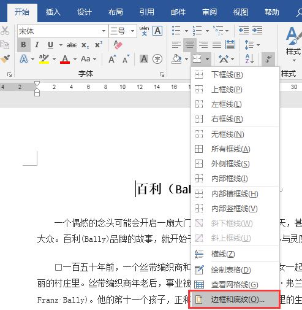This screenshot has width=302, height=310.
Task: Collapse the Borders dropdown arrow
Action: pyautogui.click(x=207, y=60)
